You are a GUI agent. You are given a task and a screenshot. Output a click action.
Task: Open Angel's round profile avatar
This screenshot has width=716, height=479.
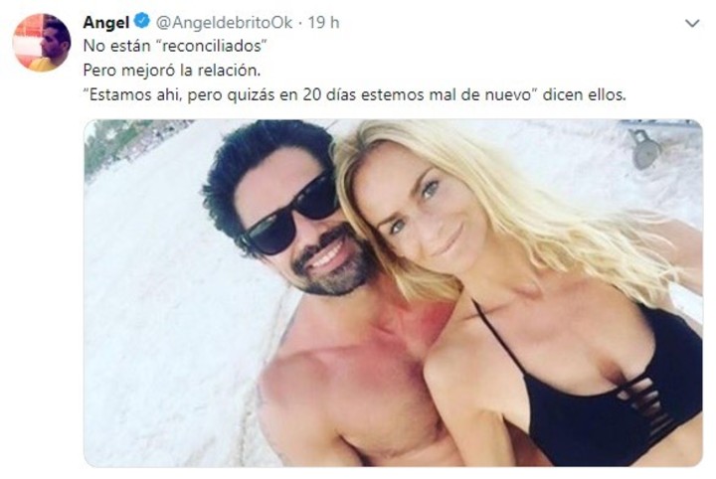tap(42, 43)
